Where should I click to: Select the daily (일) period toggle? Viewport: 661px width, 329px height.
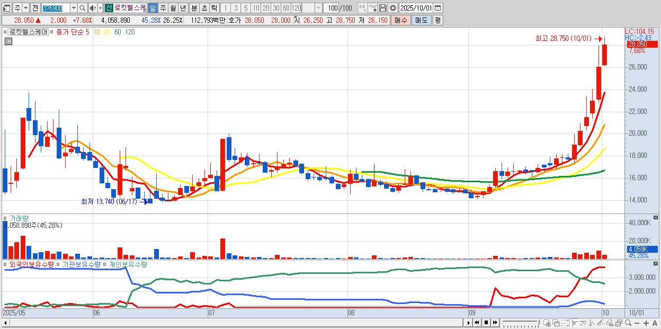(153, 8)
